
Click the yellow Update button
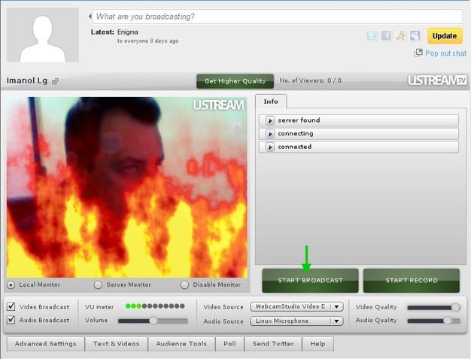(445, 36)
